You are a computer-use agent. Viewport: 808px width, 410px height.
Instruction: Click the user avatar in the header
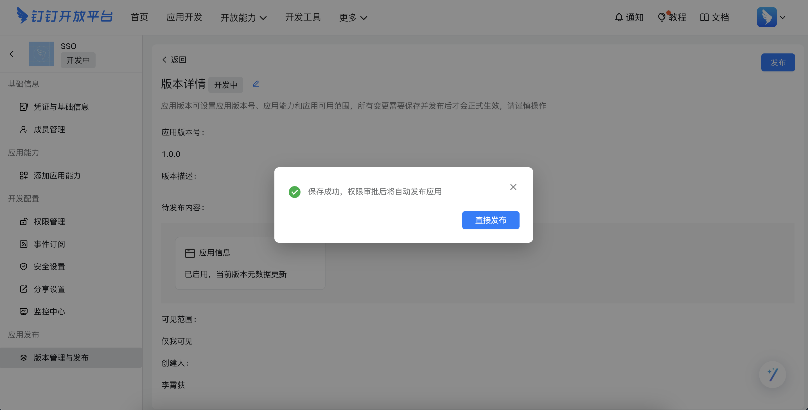pyautogui.click(x=767, y=17)
